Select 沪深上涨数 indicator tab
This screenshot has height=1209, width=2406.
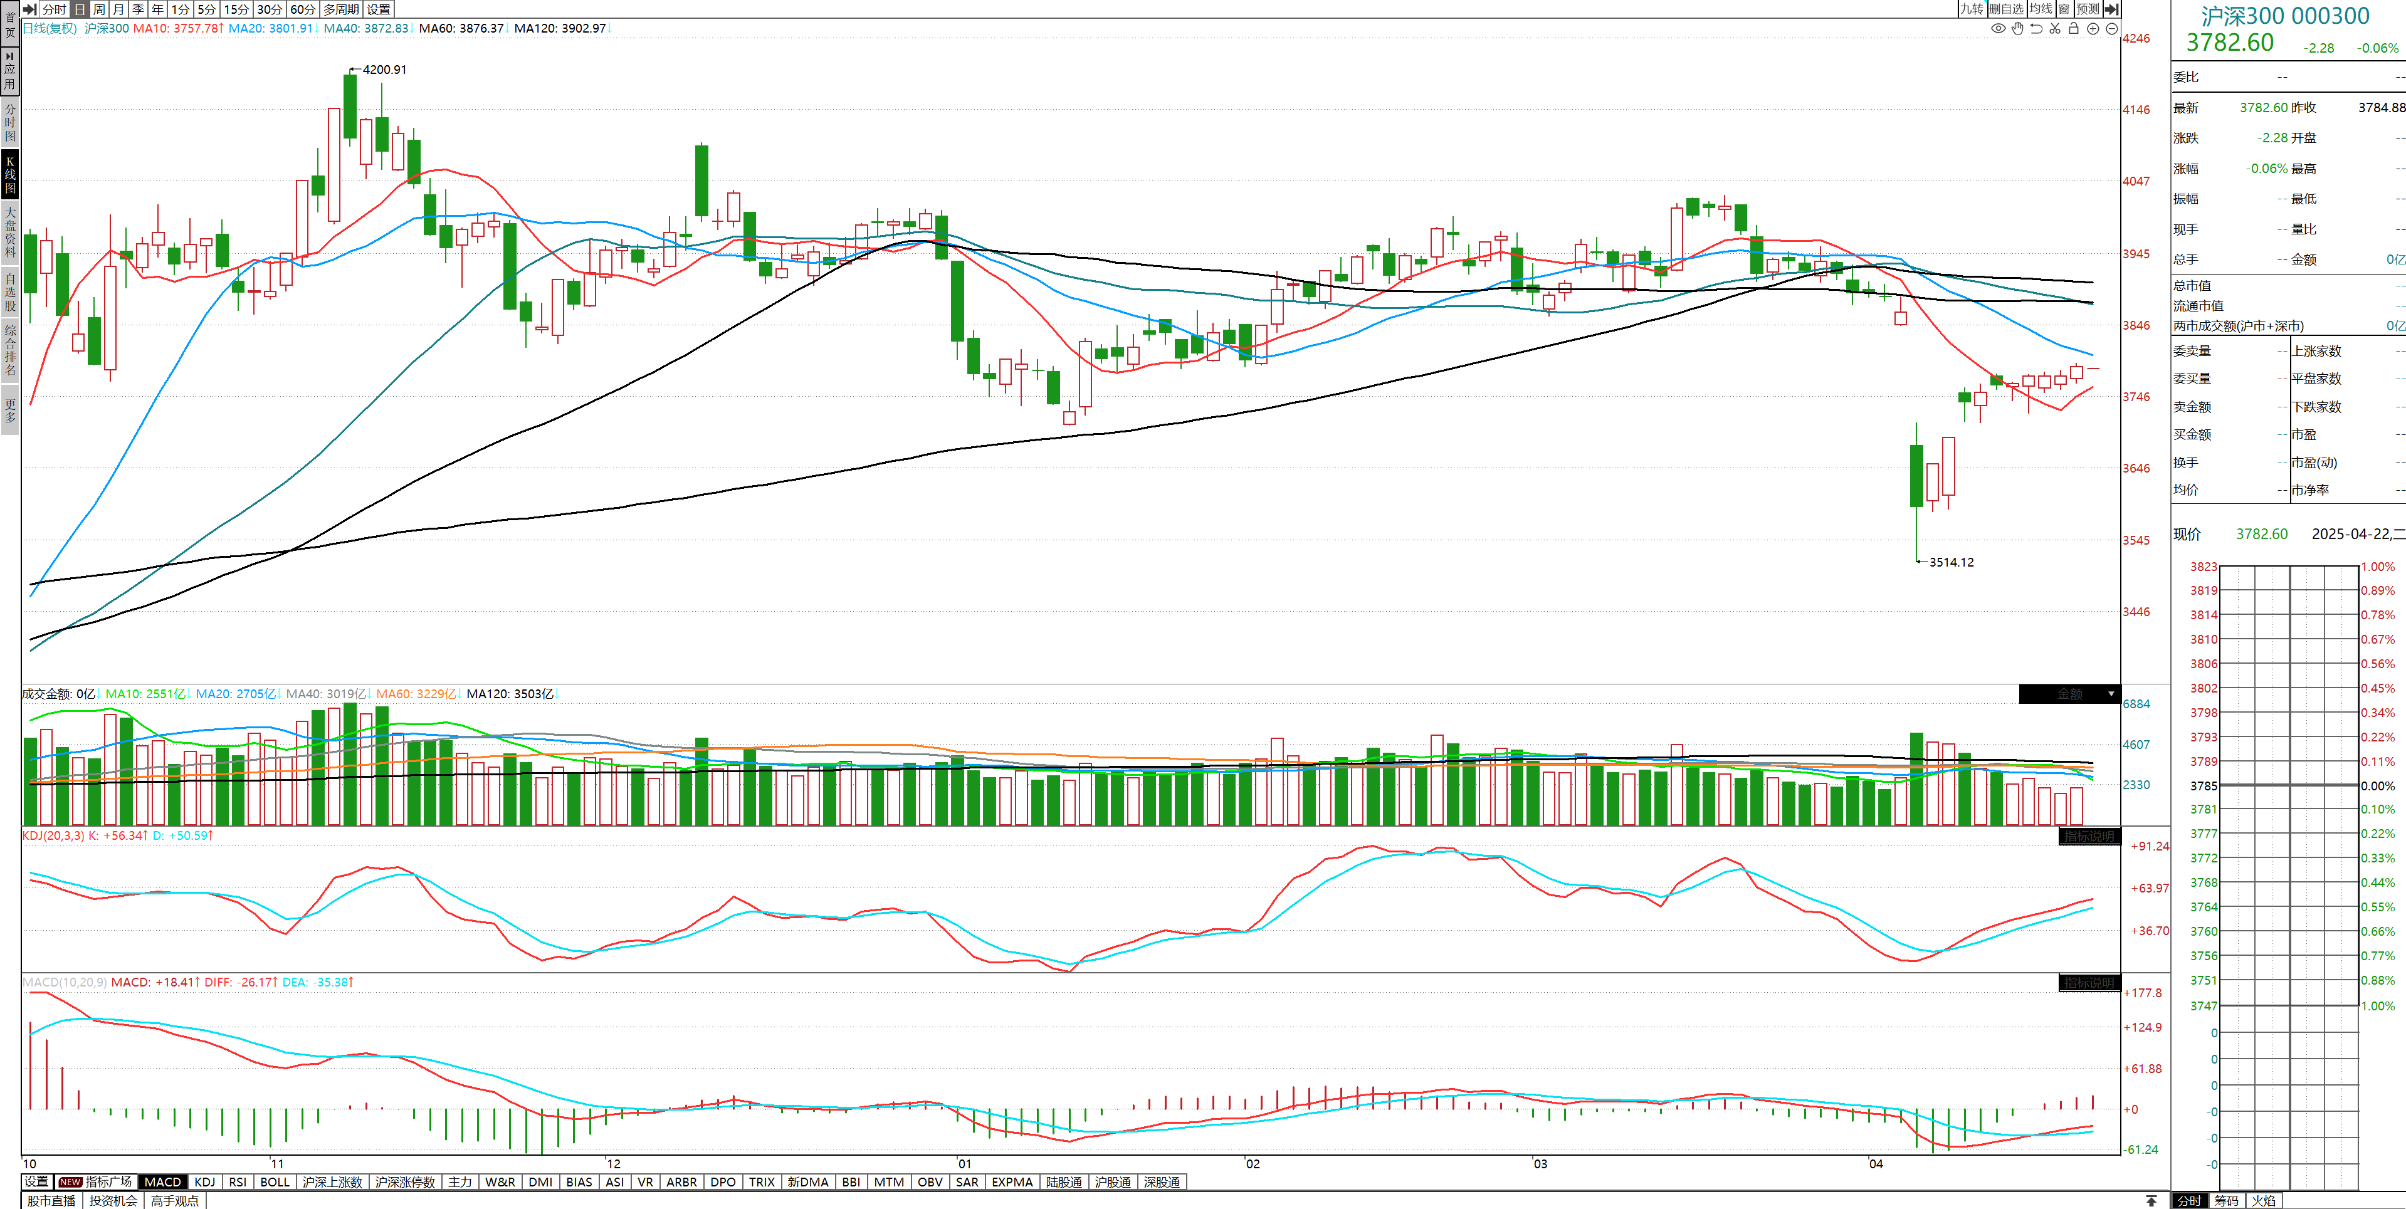[332, 1182]
